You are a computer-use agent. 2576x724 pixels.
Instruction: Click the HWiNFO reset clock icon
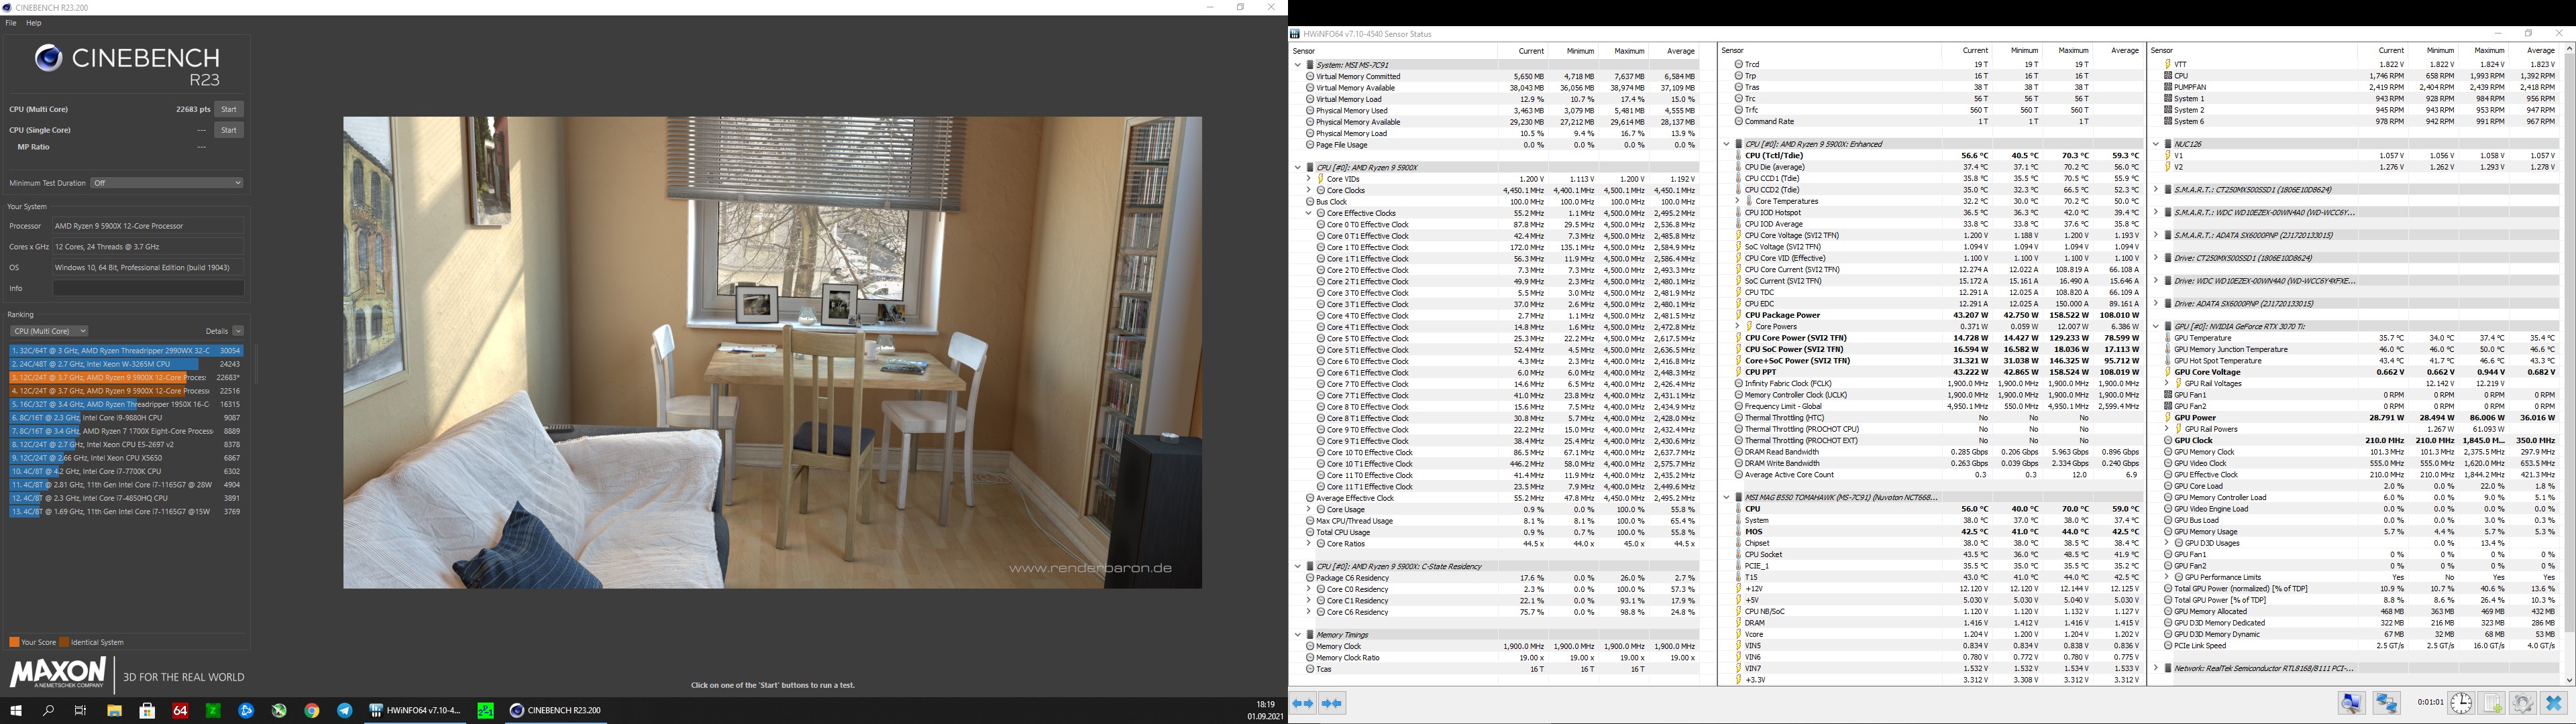pos(2461,704)
